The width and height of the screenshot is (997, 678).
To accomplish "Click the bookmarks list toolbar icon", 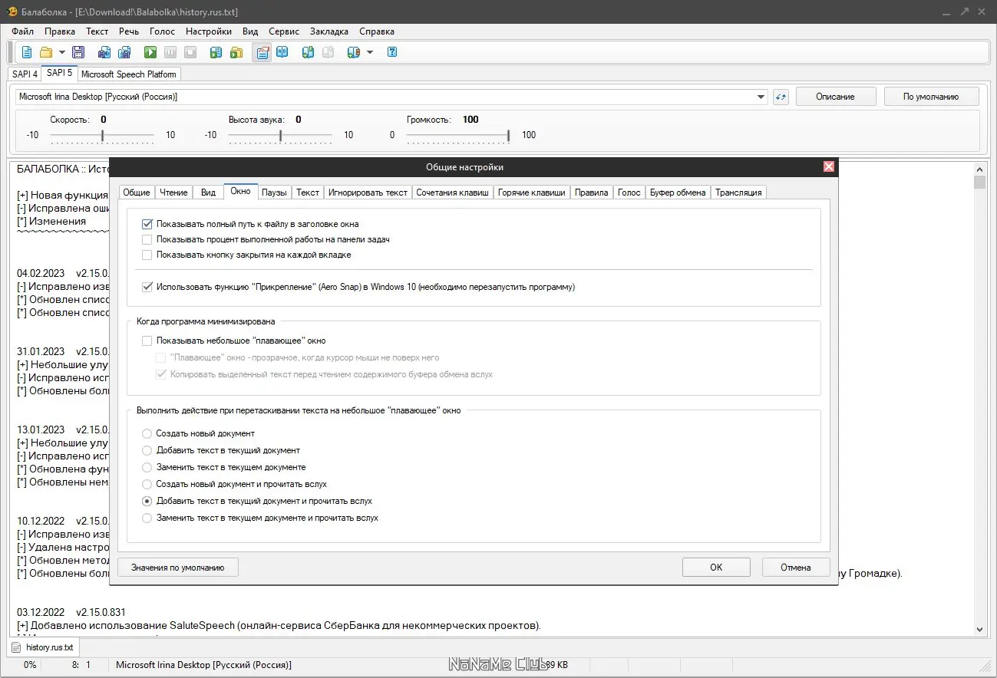I will point(354,52).
